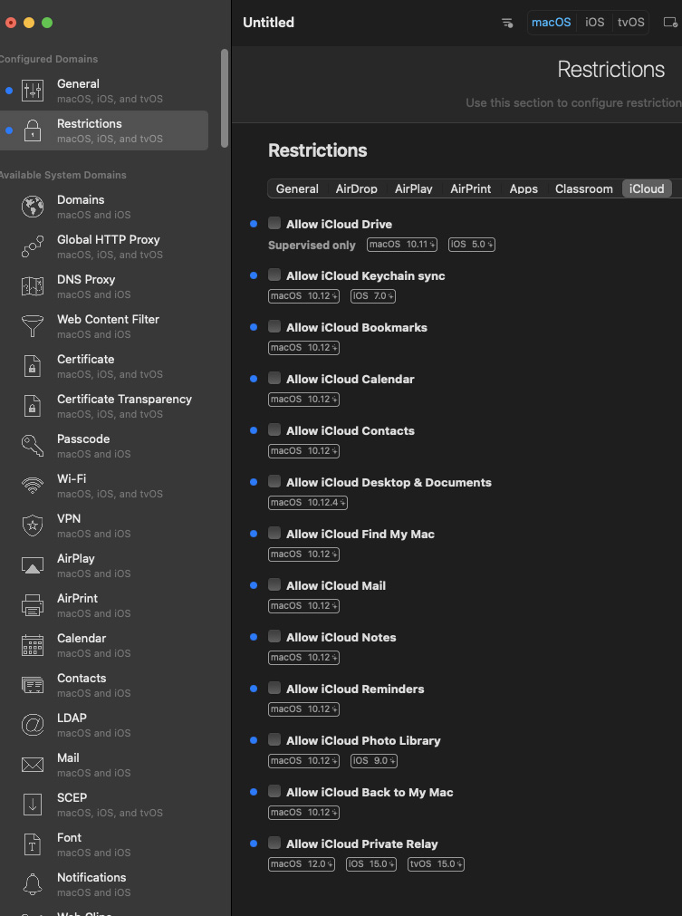The image size is (682, 916).
Task: Enable Allow iCloud Photo Library
Action: (274, 739)
